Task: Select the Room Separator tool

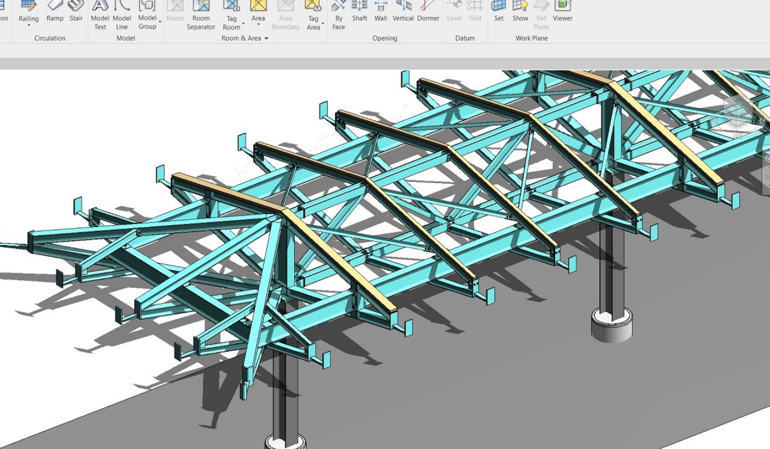Action: [201, 15]
